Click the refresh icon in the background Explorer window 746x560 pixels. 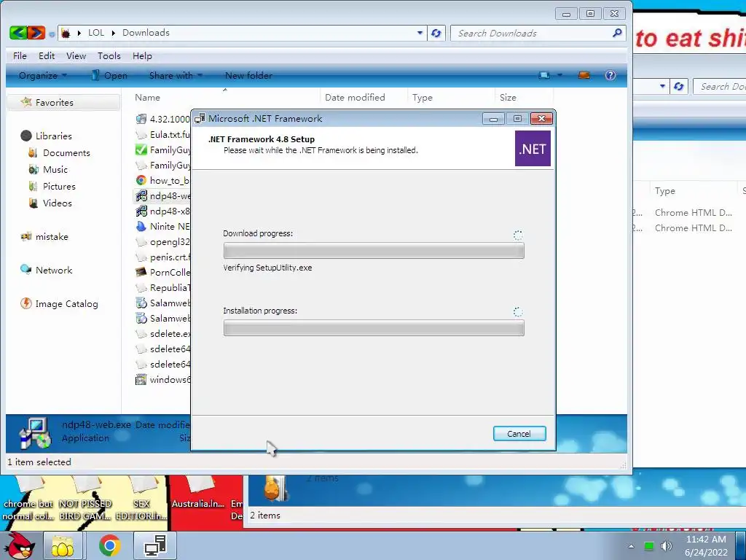point(679,86)
